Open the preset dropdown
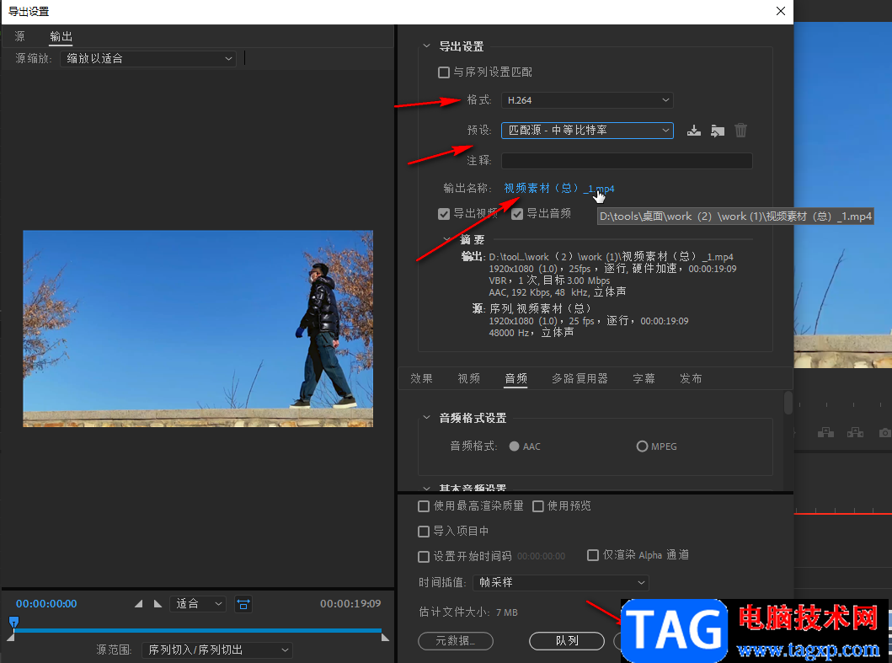The image size is (892, 663). [x=587, y=131]
